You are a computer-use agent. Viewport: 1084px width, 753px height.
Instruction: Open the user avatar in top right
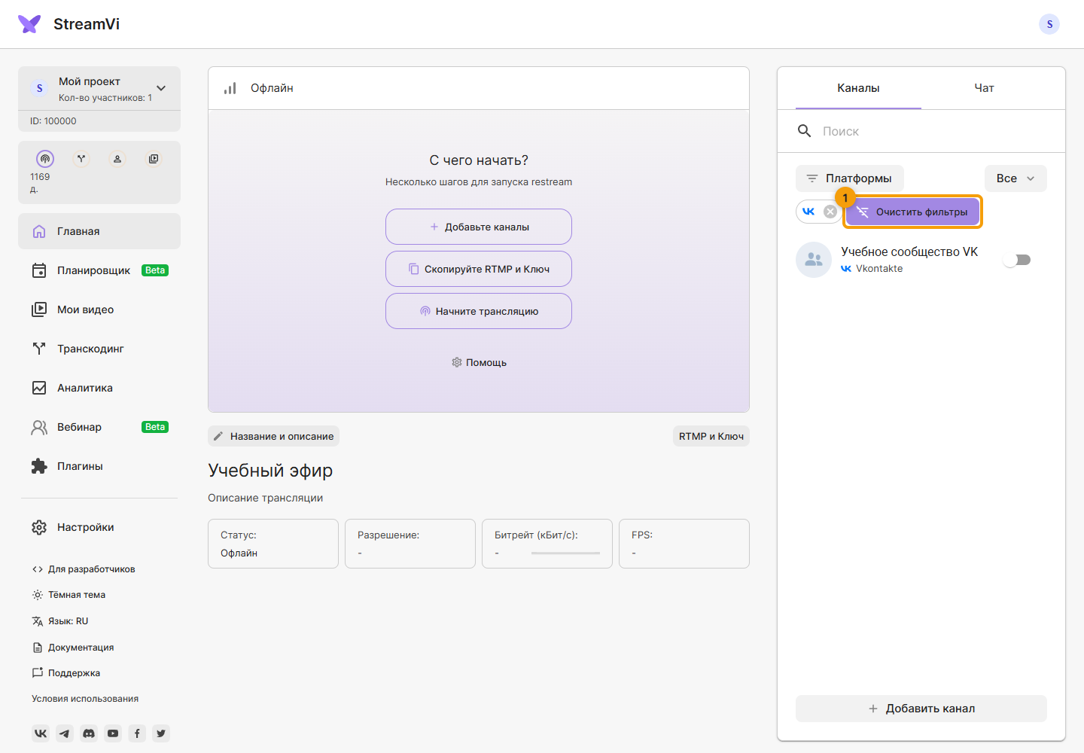(1049, 24)
